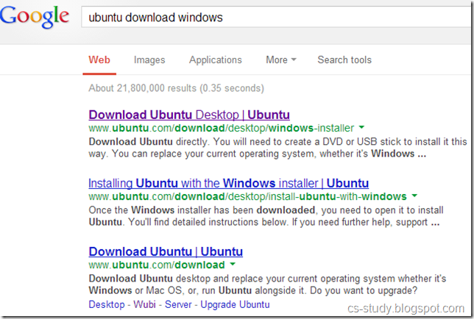
Task: Open the Wubi sitelink
Action: point(144,304)
